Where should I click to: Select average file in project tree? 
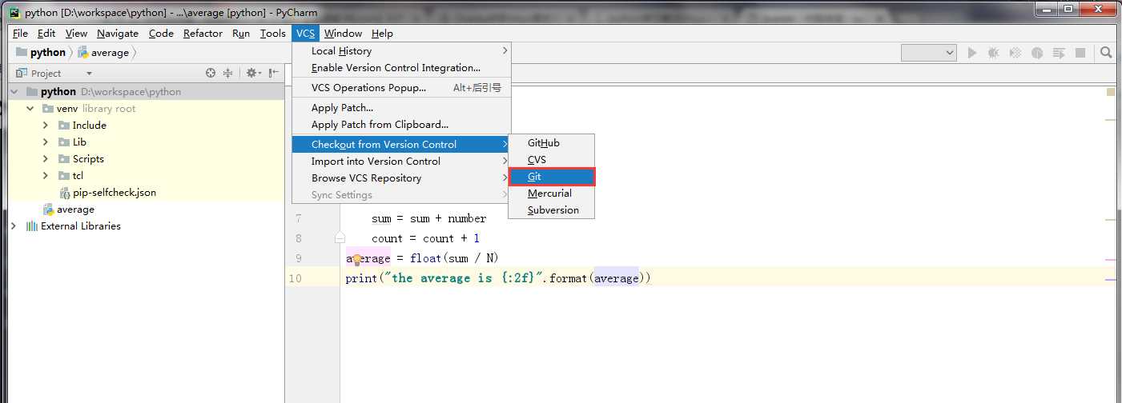75,209
